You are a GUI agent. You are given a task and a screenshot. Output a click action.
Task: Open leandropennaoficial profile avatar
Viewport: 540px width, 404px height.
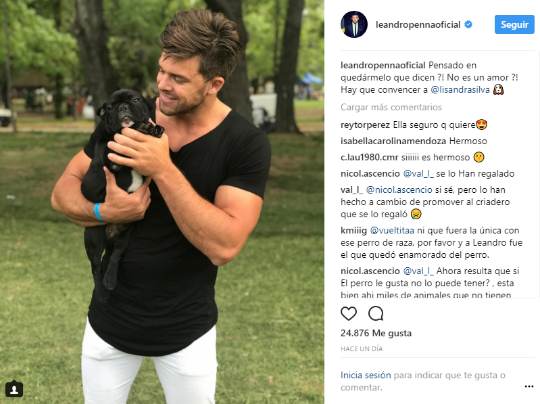click(x=354, y=24)
